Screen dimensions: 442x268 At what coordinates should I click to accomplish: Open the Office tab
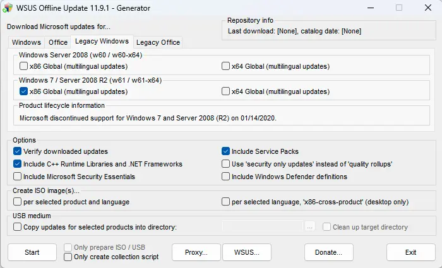[58, 42]
